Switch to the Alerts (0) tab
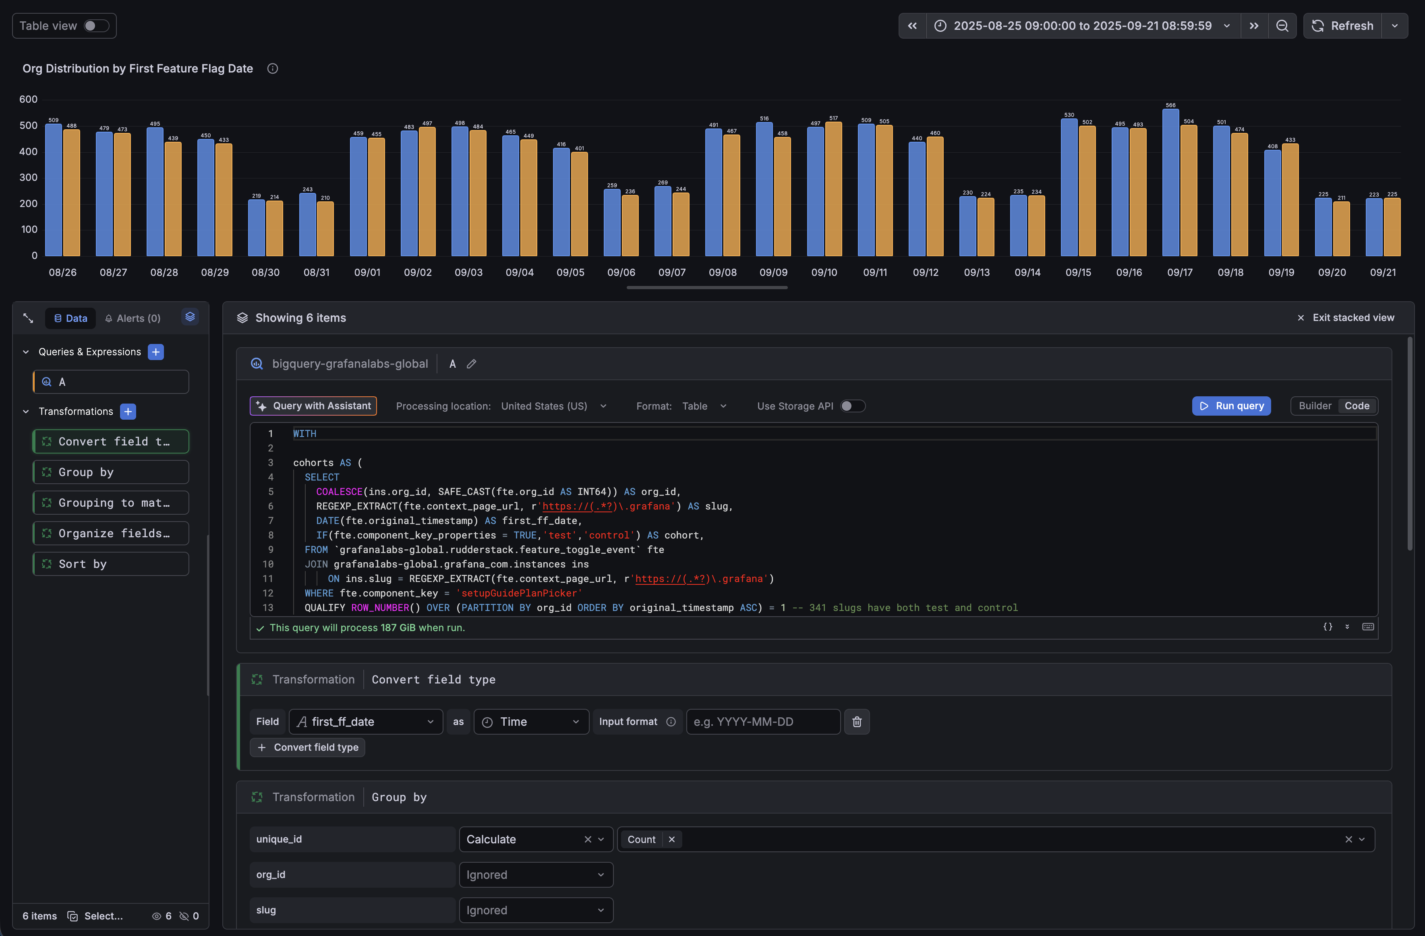The image size is (1425, 936). coord(133,319)
